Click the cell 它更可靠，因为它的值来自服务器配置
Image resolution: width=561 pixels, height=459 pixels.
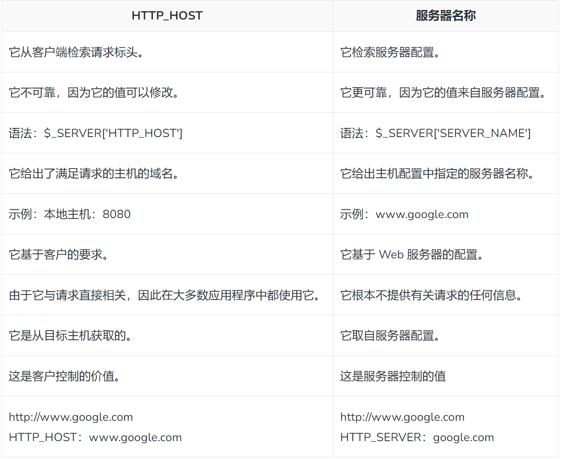coord(443,93)
